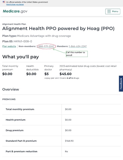123x160 pixels.
Task: Click the Part B premium reduction row
Action: 61,151
